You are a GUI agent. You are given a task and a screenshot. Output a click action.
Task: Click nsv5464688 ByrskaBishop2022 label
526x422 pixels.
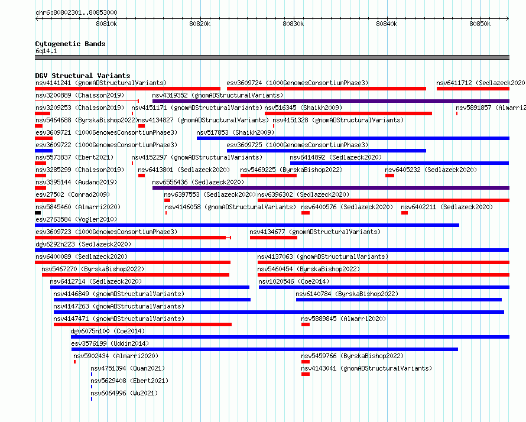(87, 120)
